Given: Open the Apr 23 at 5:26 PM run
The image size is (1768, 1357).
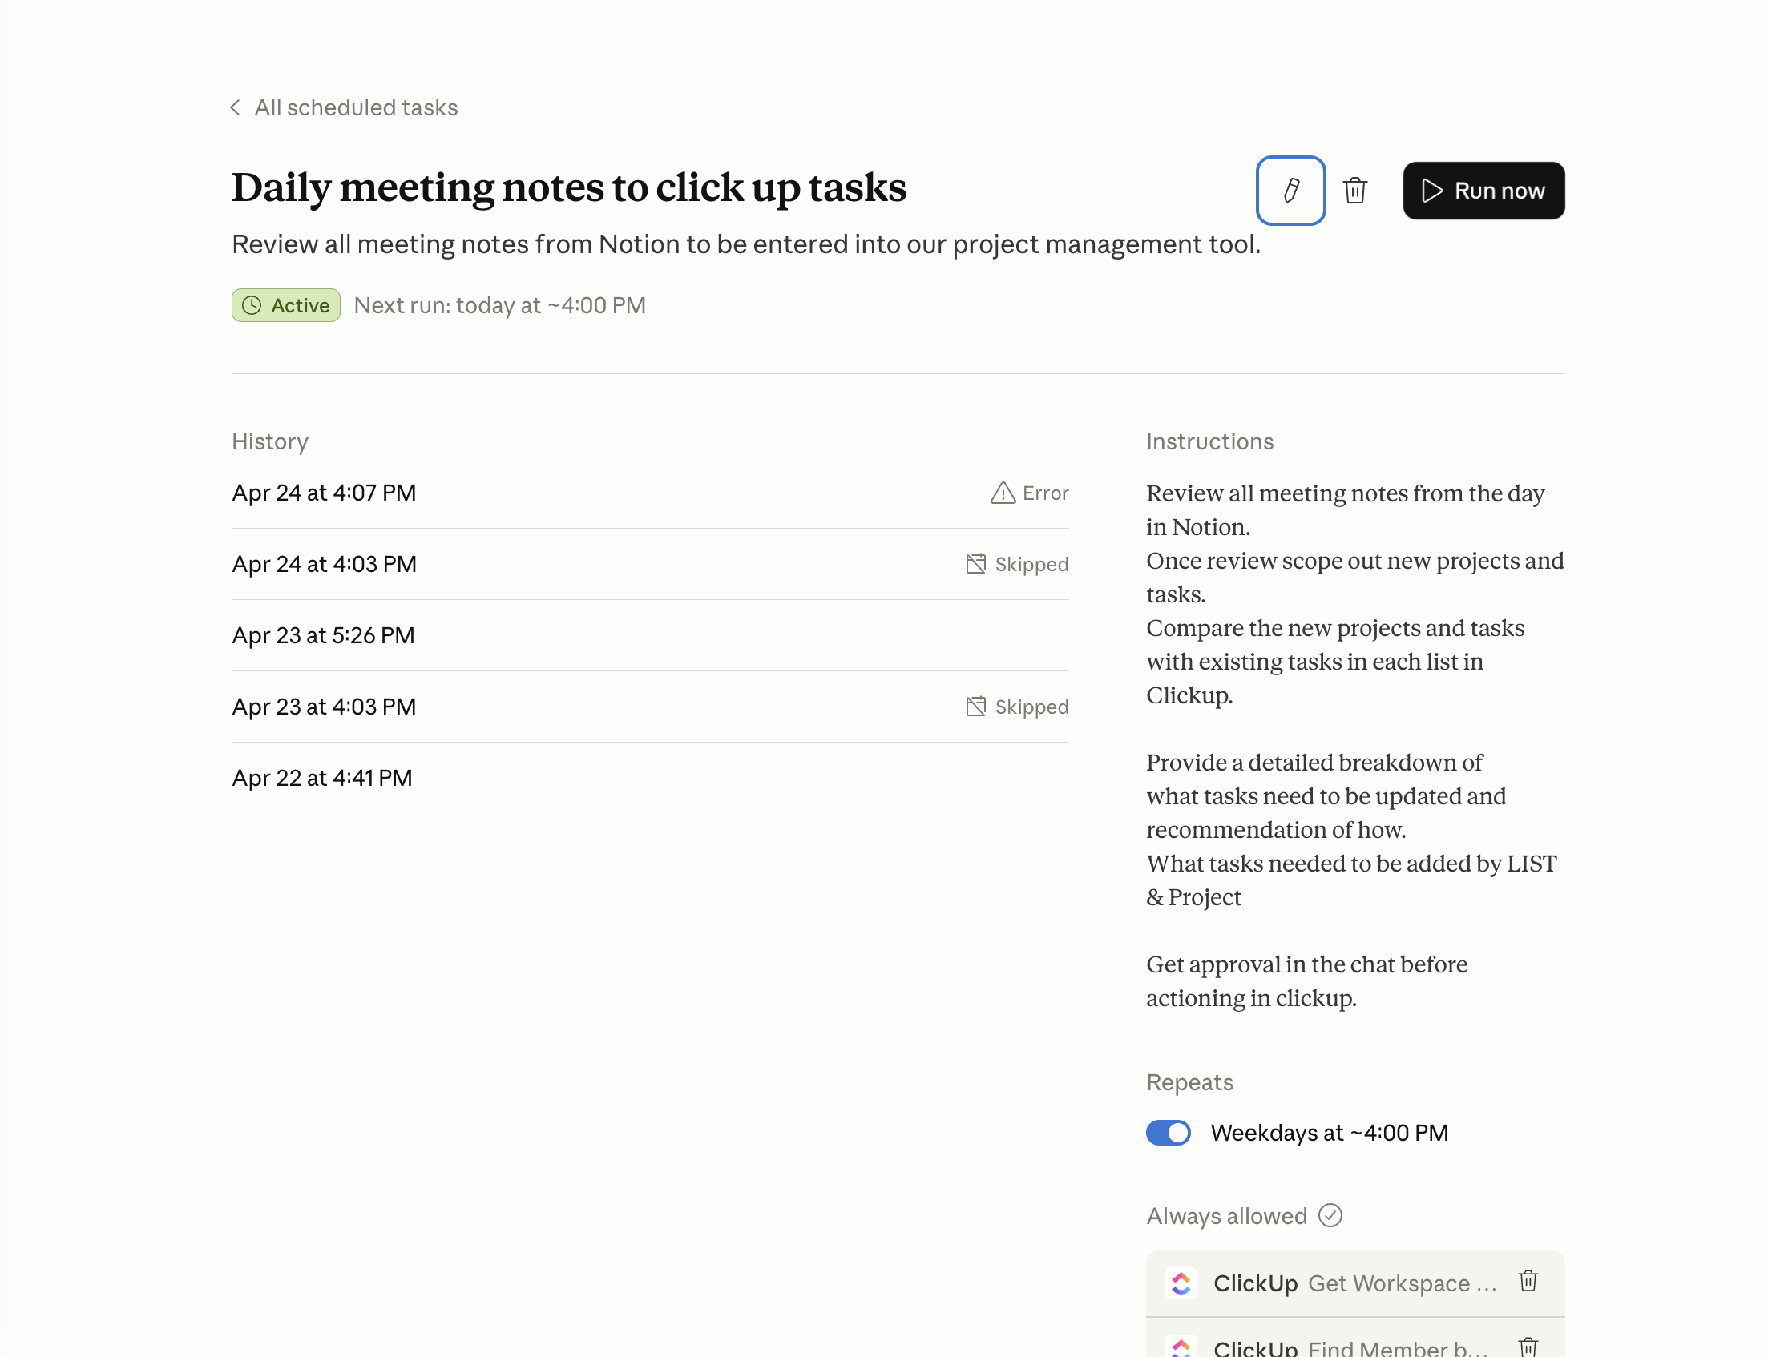Looking at the screenshot, I should pos(323,636).
